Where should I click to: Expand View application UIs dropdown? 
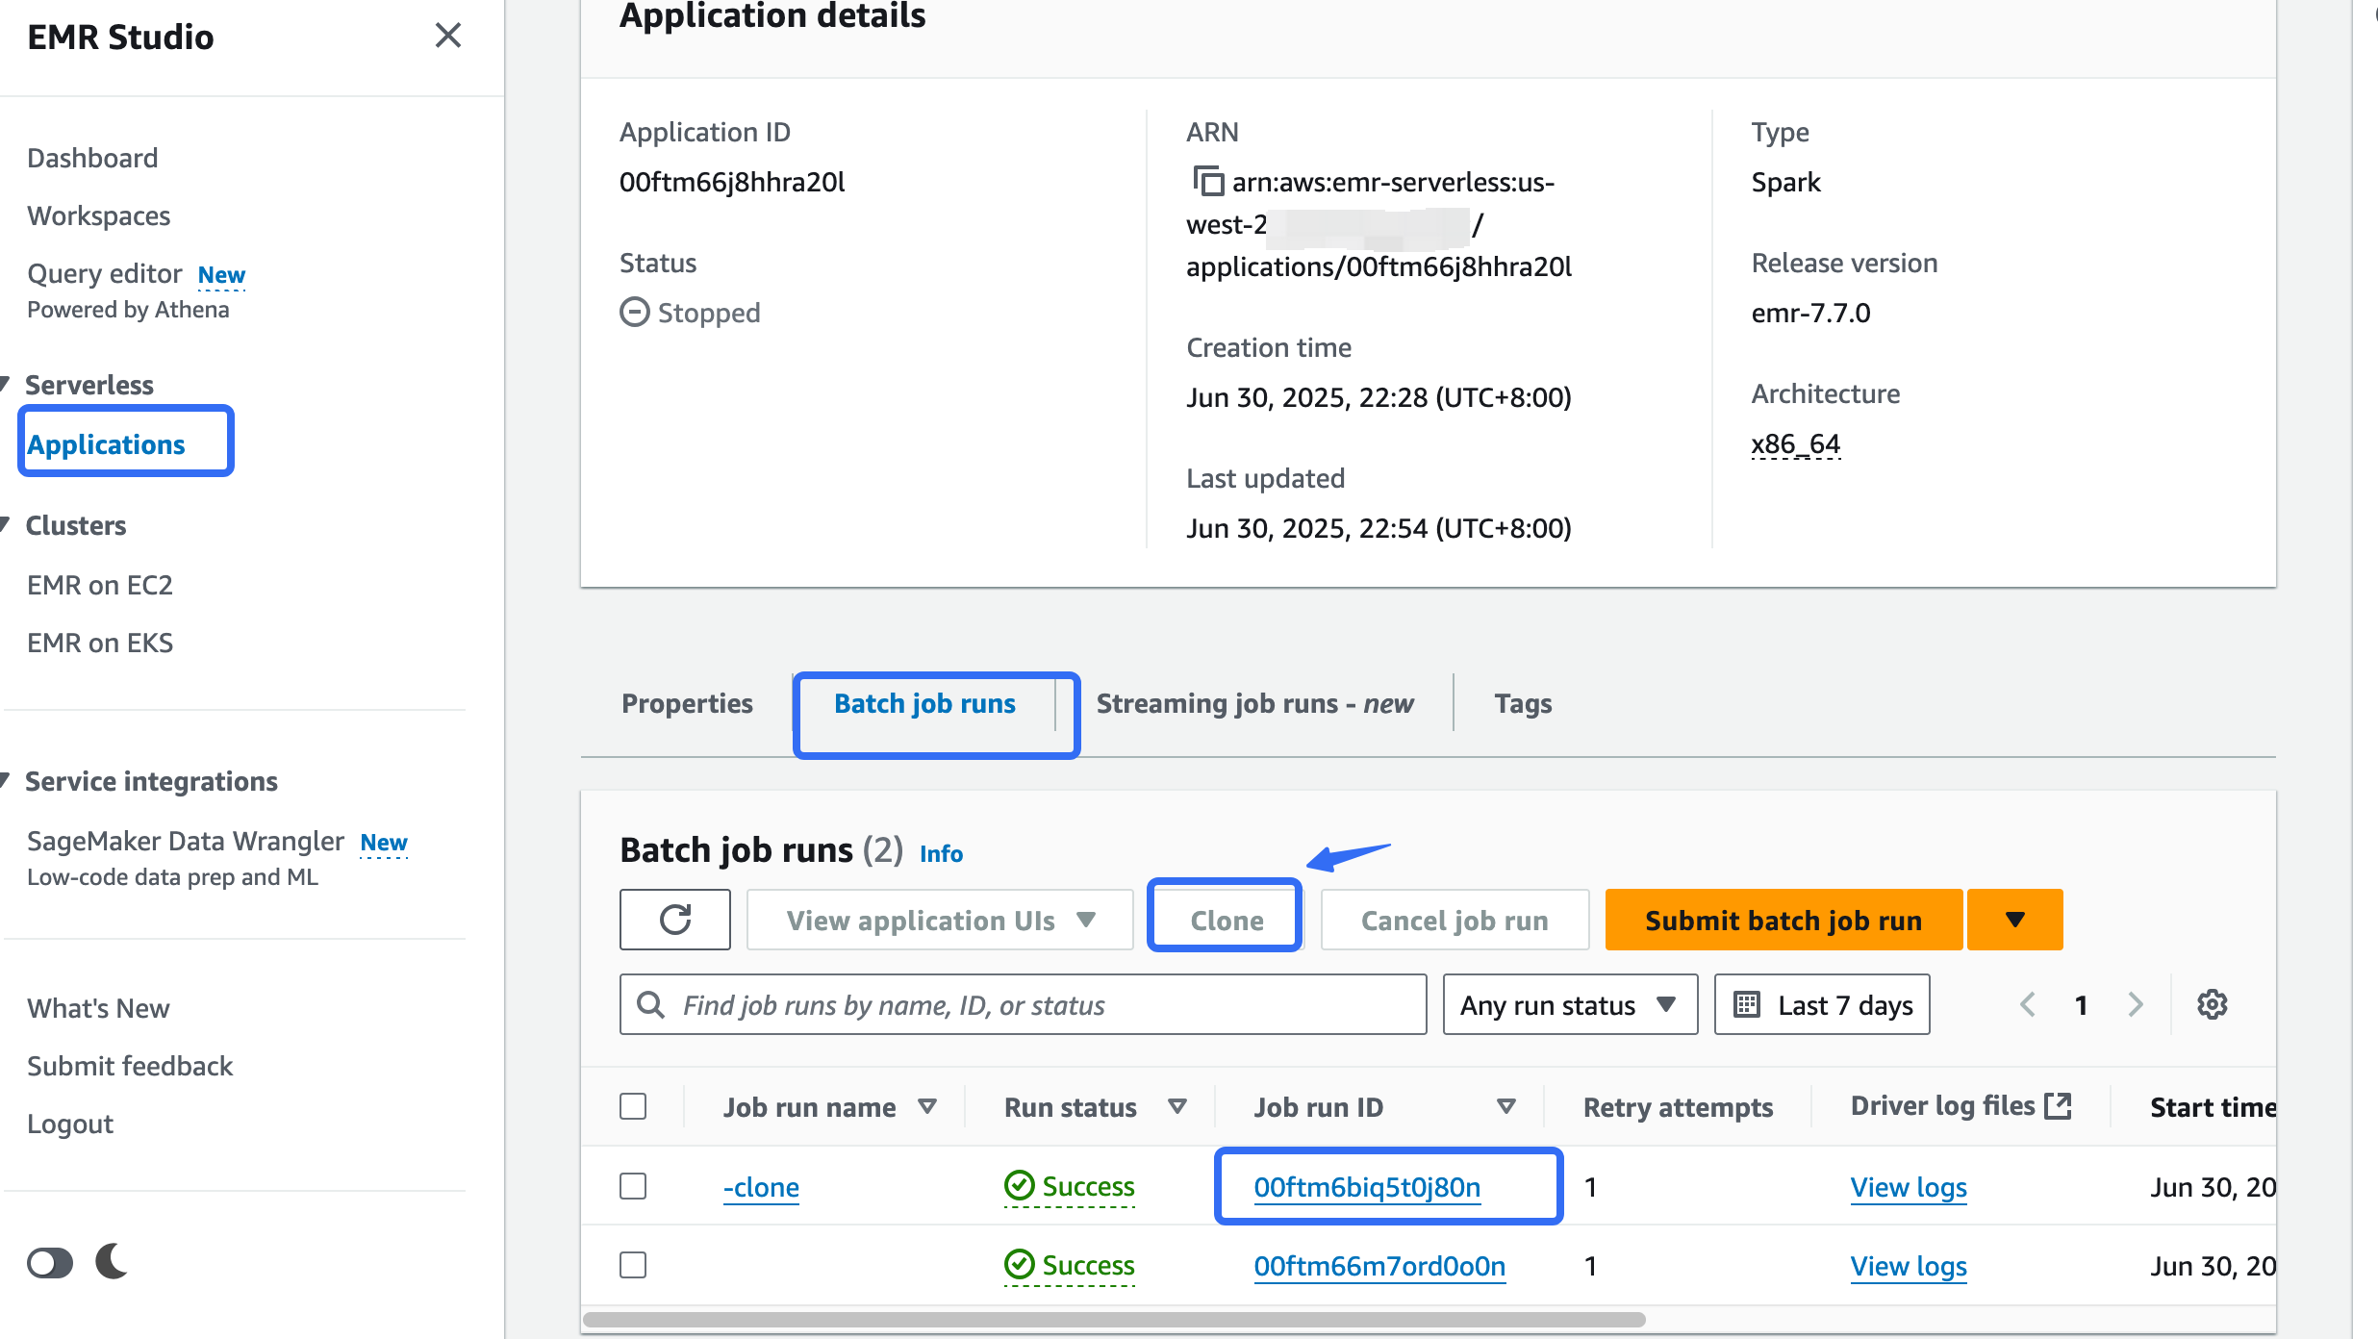[940, 920]
